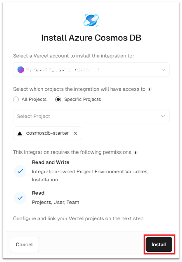Click the Read and Write checkmark icon
This screenshot has height=262, width=182.
(20, 171)
